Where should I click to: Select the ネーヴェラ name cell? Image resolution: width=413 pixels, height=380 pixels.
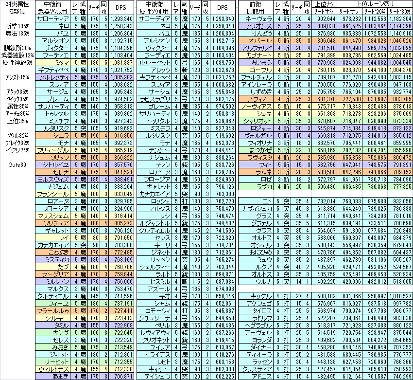[x=255, y=18]
